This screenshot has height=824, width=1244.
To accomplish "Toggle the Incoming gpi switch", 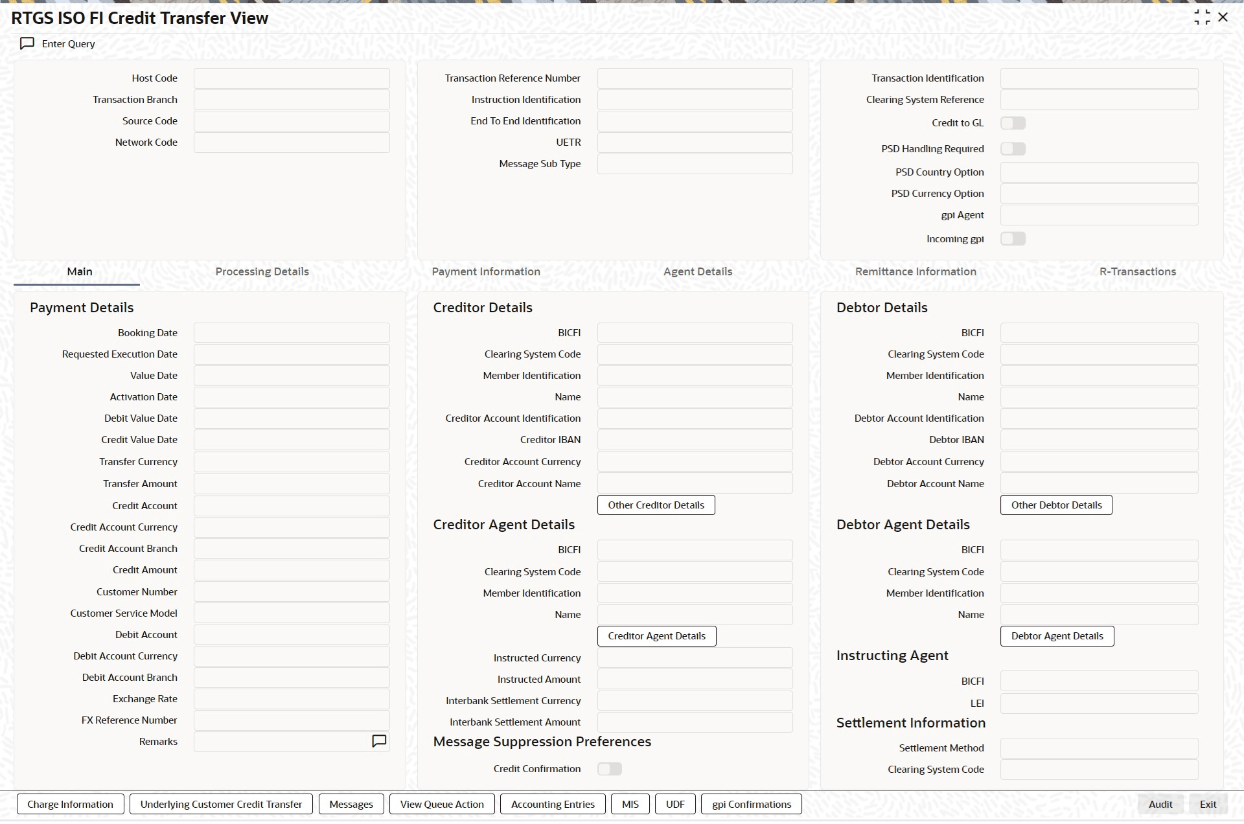I will (x=1013, y=239).
